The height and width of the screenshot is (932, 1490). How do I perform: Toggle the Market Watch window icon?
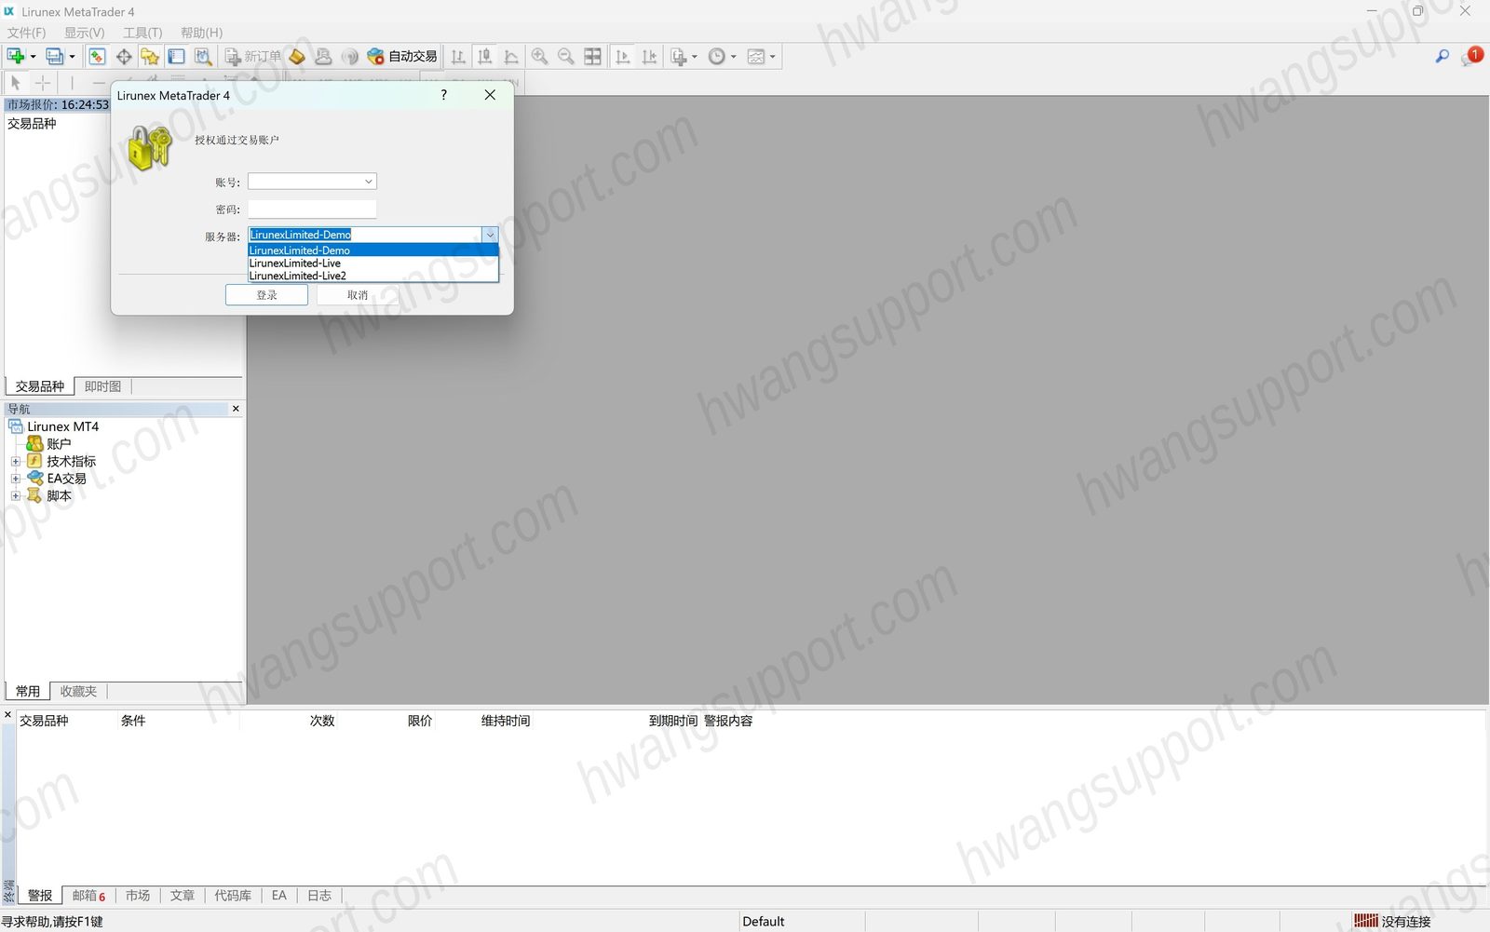coord(97,57)
